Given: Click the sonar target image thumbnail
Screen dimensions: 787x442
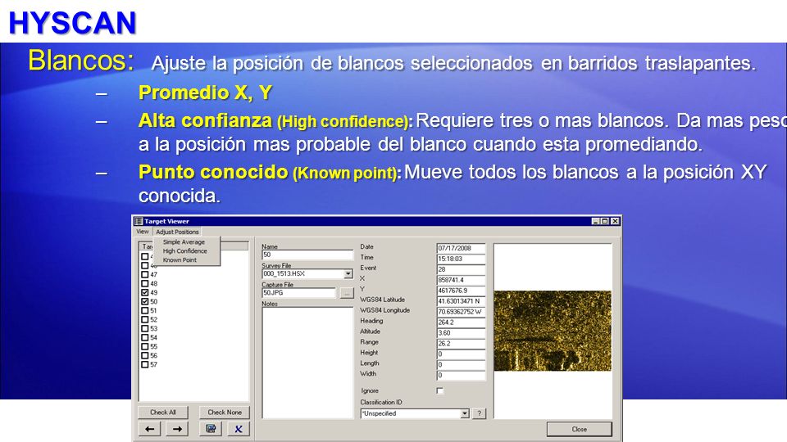Looking at the screenshot, I should coord(553,331).
